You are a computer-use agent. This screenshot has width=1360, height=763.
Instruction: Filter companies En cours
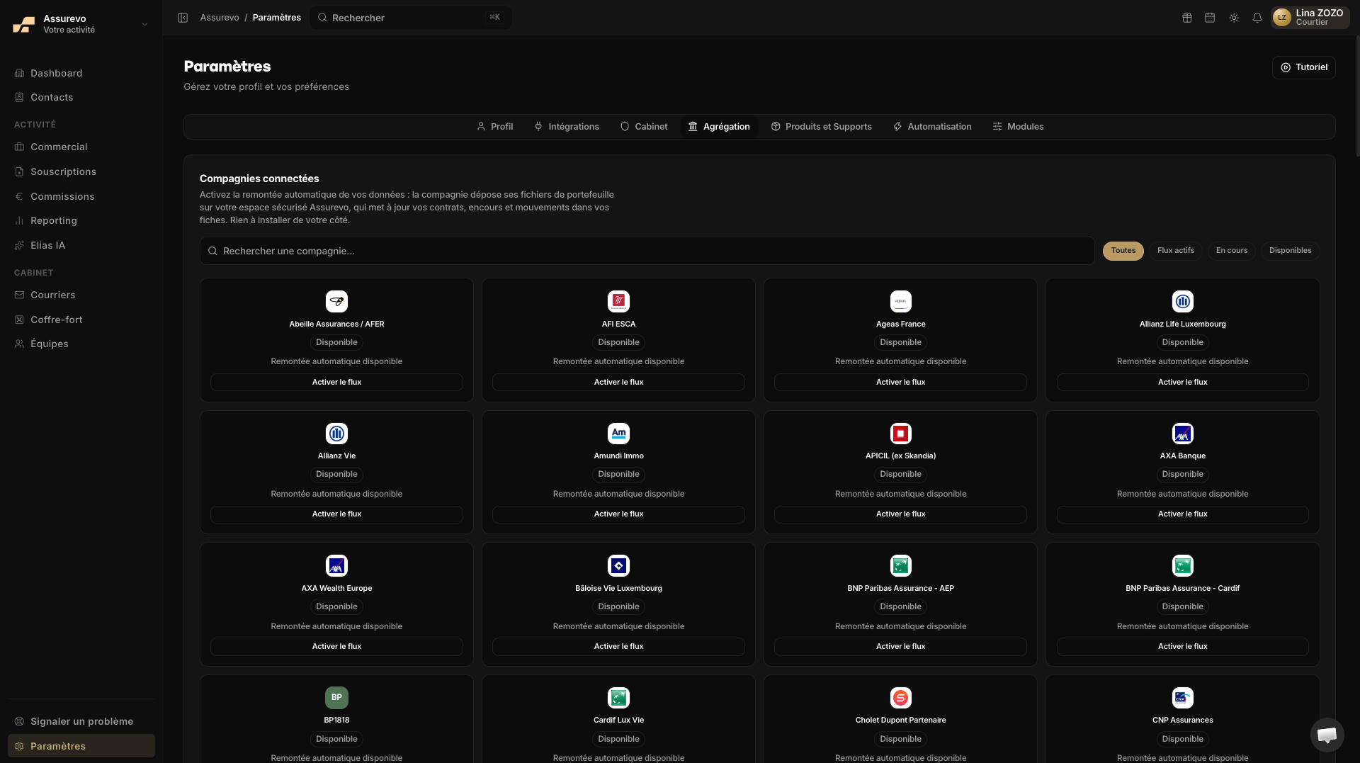tap(1231, 251)
